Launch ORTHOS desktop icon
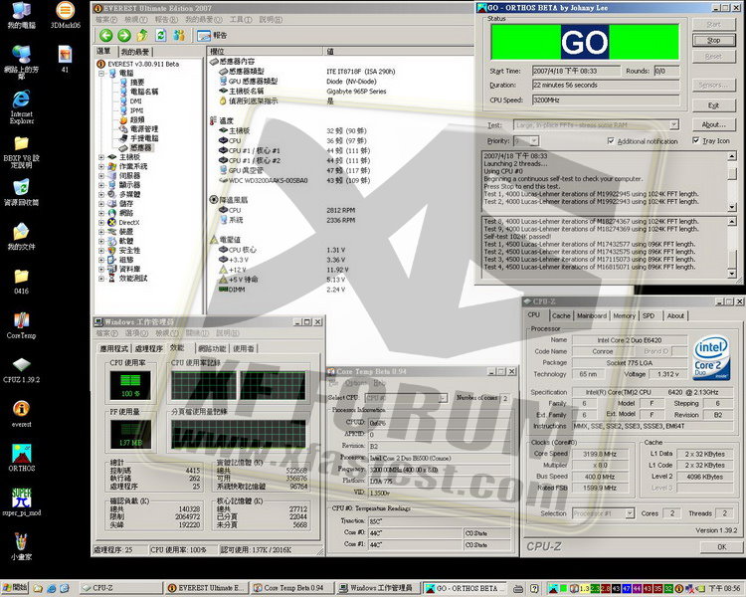746x597 pixels. tap(22, 458)
